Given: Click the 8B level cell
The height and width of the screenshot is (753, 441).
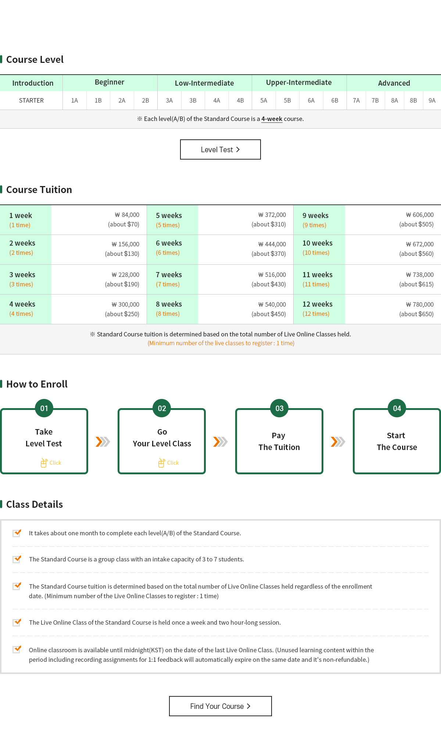Looking at the screenshot, I should pos(413,100).
